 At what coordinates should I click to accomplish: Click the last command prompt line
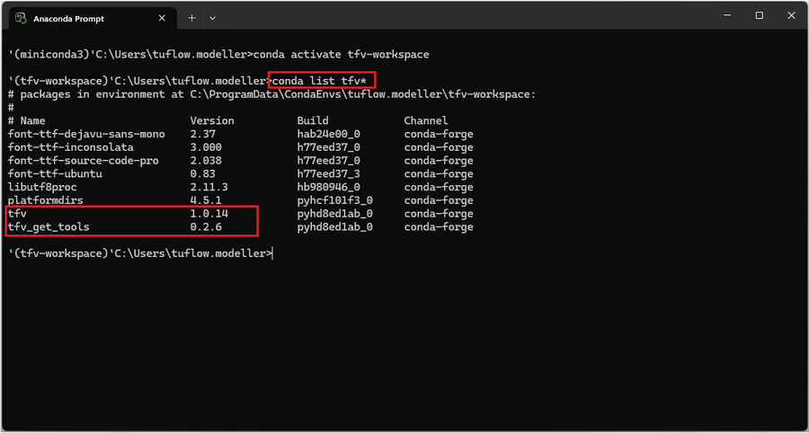139,254
